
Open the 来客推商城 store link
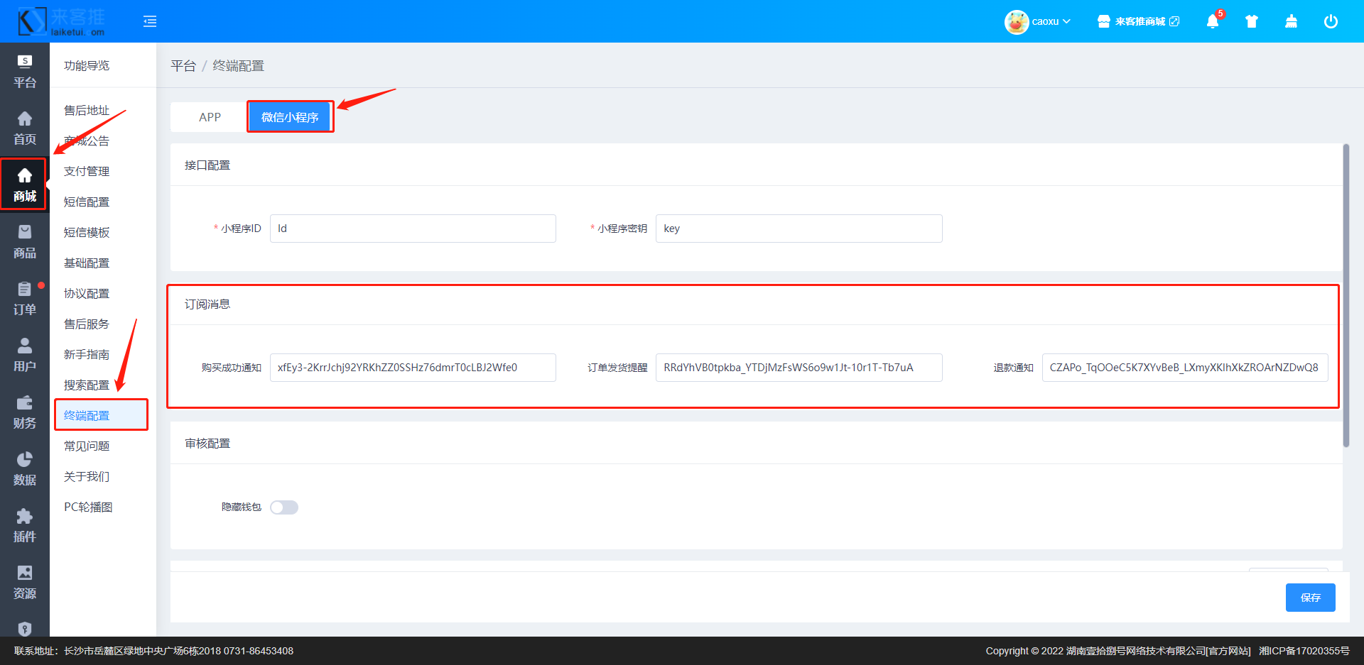[x=1138, y=21]
